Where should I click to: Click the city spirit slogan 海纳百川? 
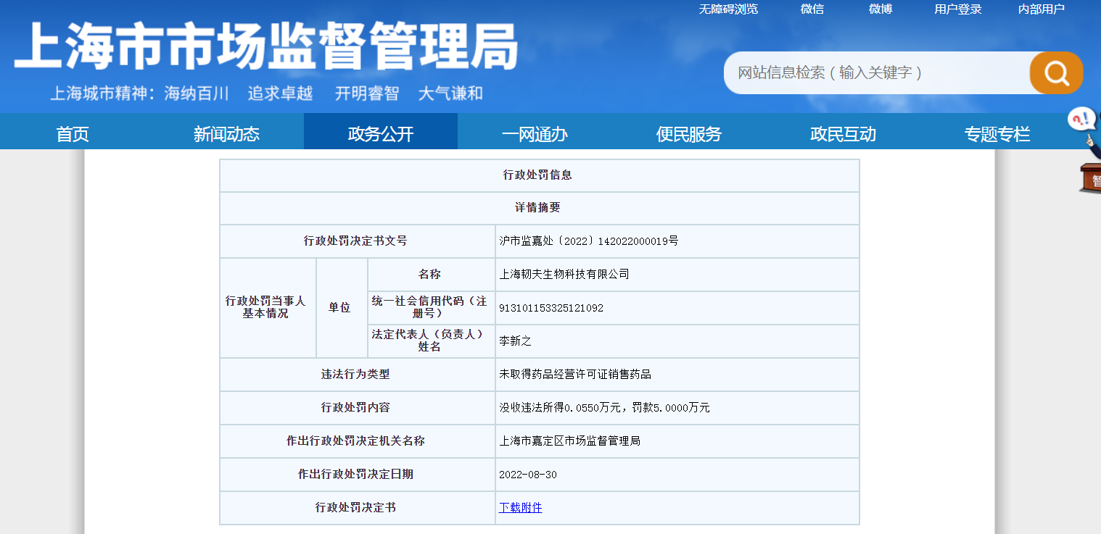point(197,93)
